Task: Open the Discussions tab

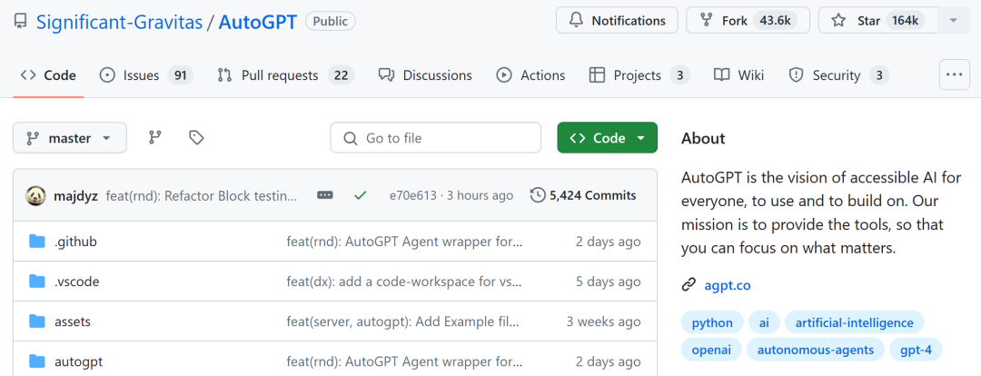Action: (425, 75)
